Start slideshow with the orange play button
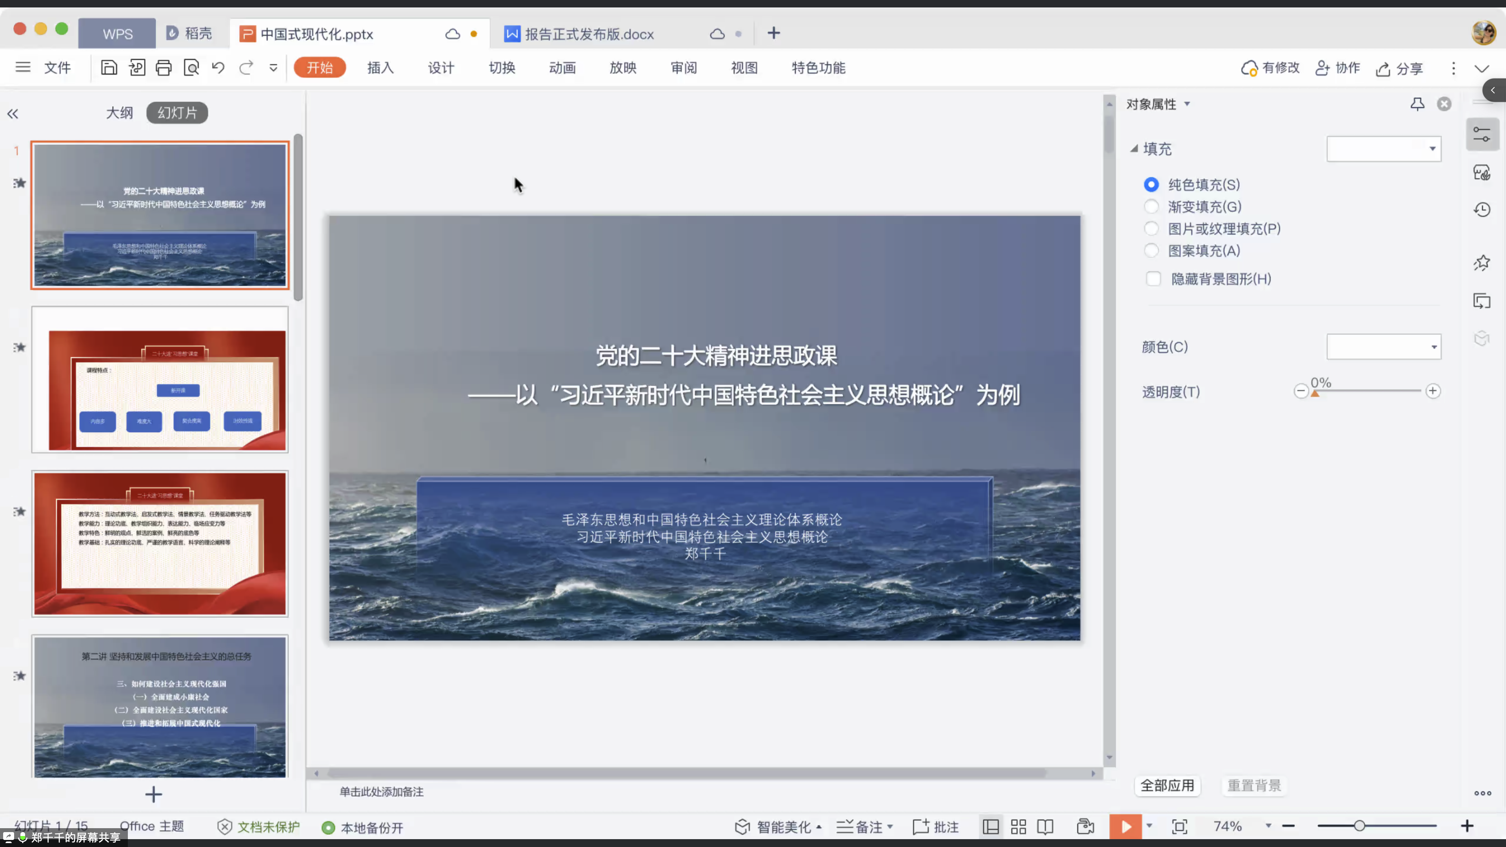The width and height of the screenshot is (1506, 847). tap(1126, 827)
